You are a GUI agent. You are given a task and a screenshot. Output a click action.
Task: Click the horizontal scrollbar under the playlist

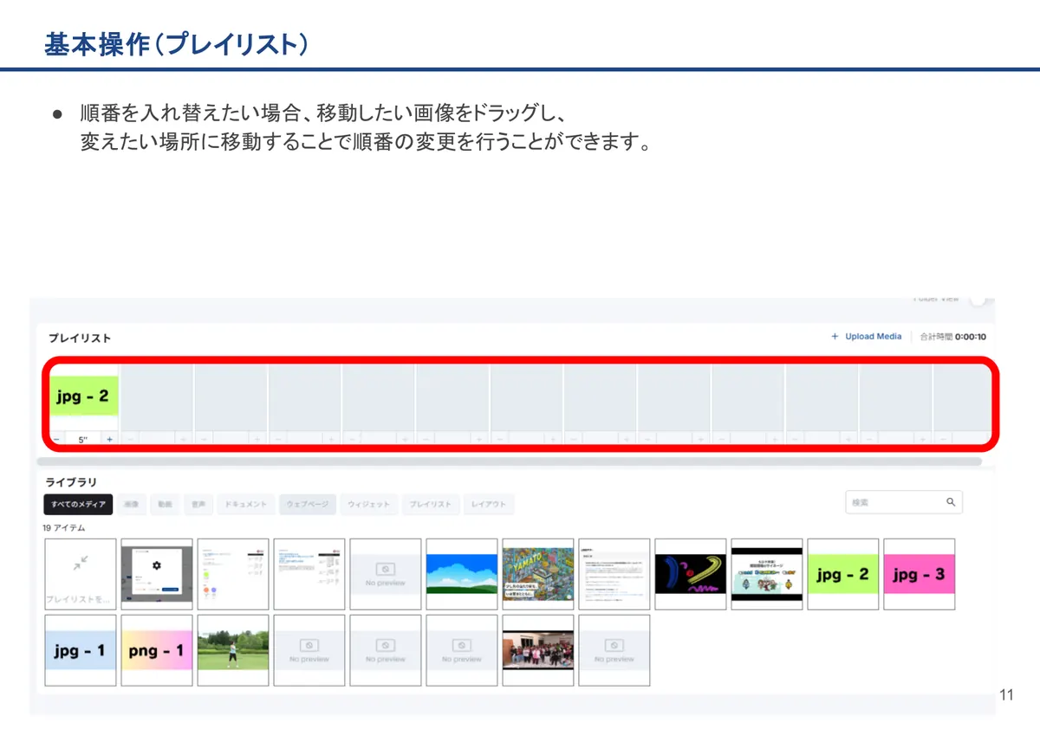click(x=510, y=462)
